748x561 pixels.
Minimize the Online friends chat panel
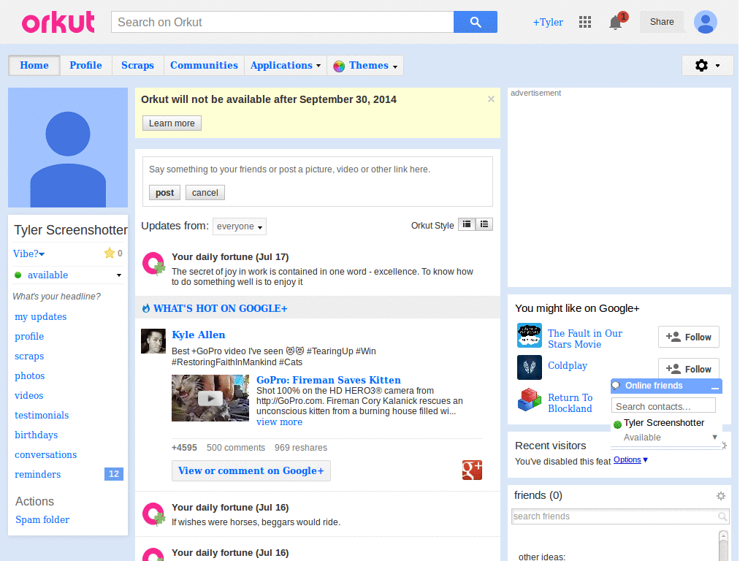click(714, 387)
